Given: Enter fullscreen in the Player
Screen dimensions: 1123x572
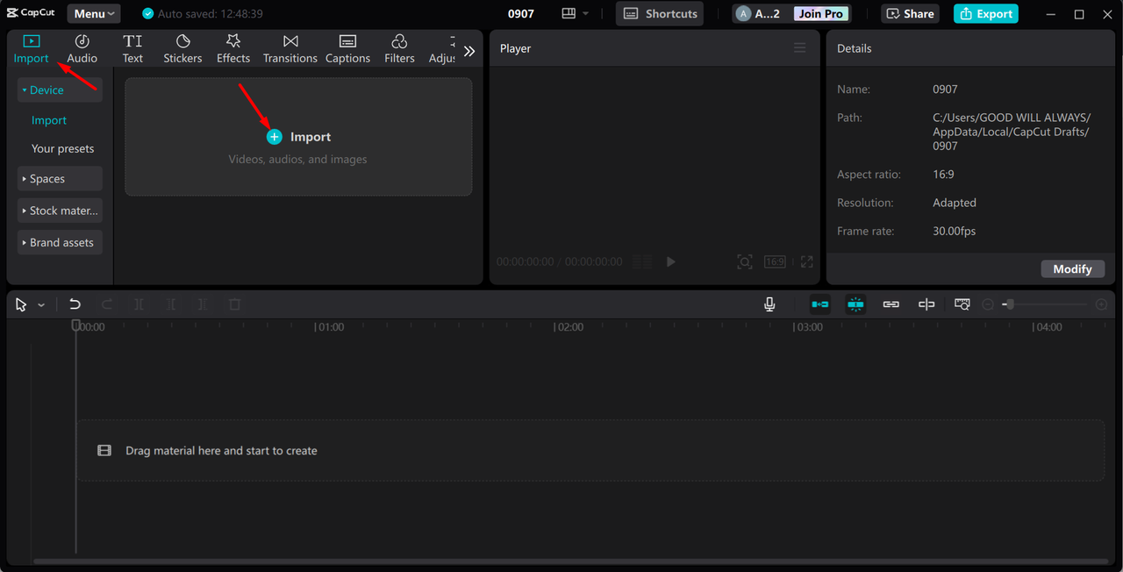Looking at the screenshot, I should (x=807, y=261).
